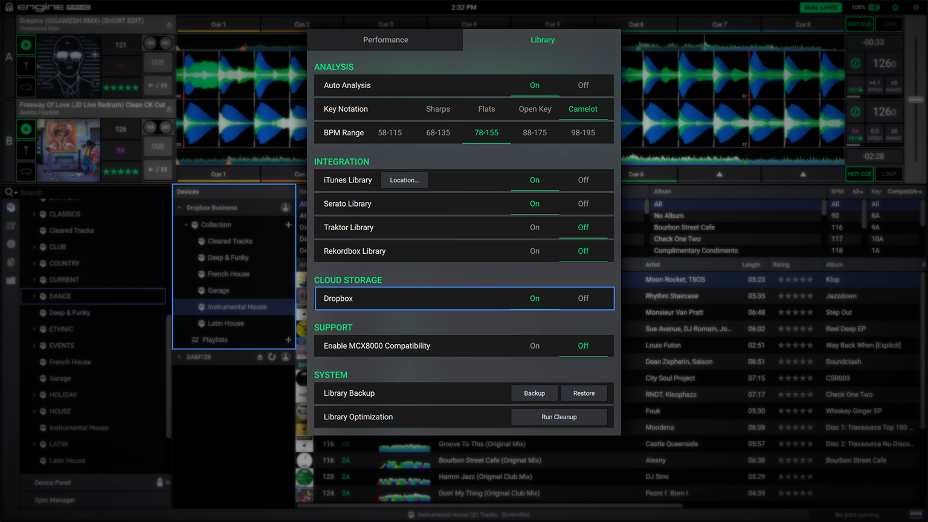Open settings via the green gear icon
928x522 pixels.
pos(895,7)
